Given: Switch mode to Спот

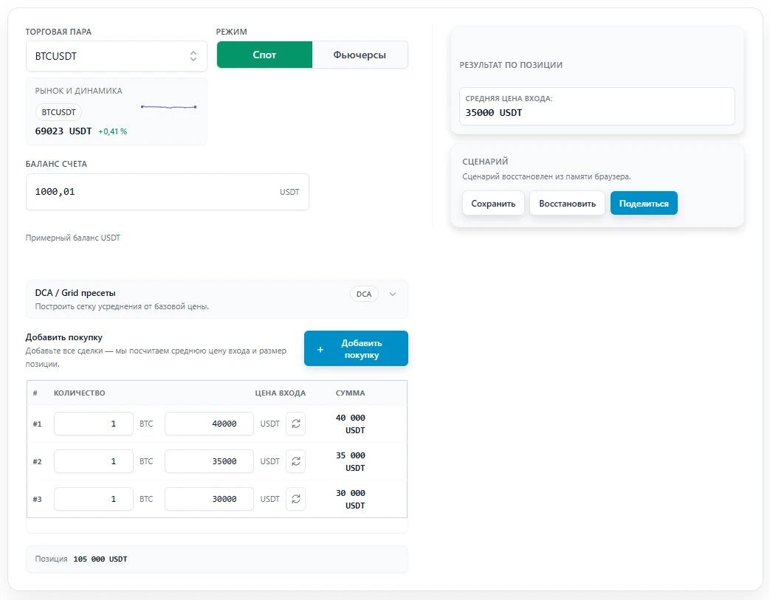Looking at the screenshot, I should (x=264, y=55).
